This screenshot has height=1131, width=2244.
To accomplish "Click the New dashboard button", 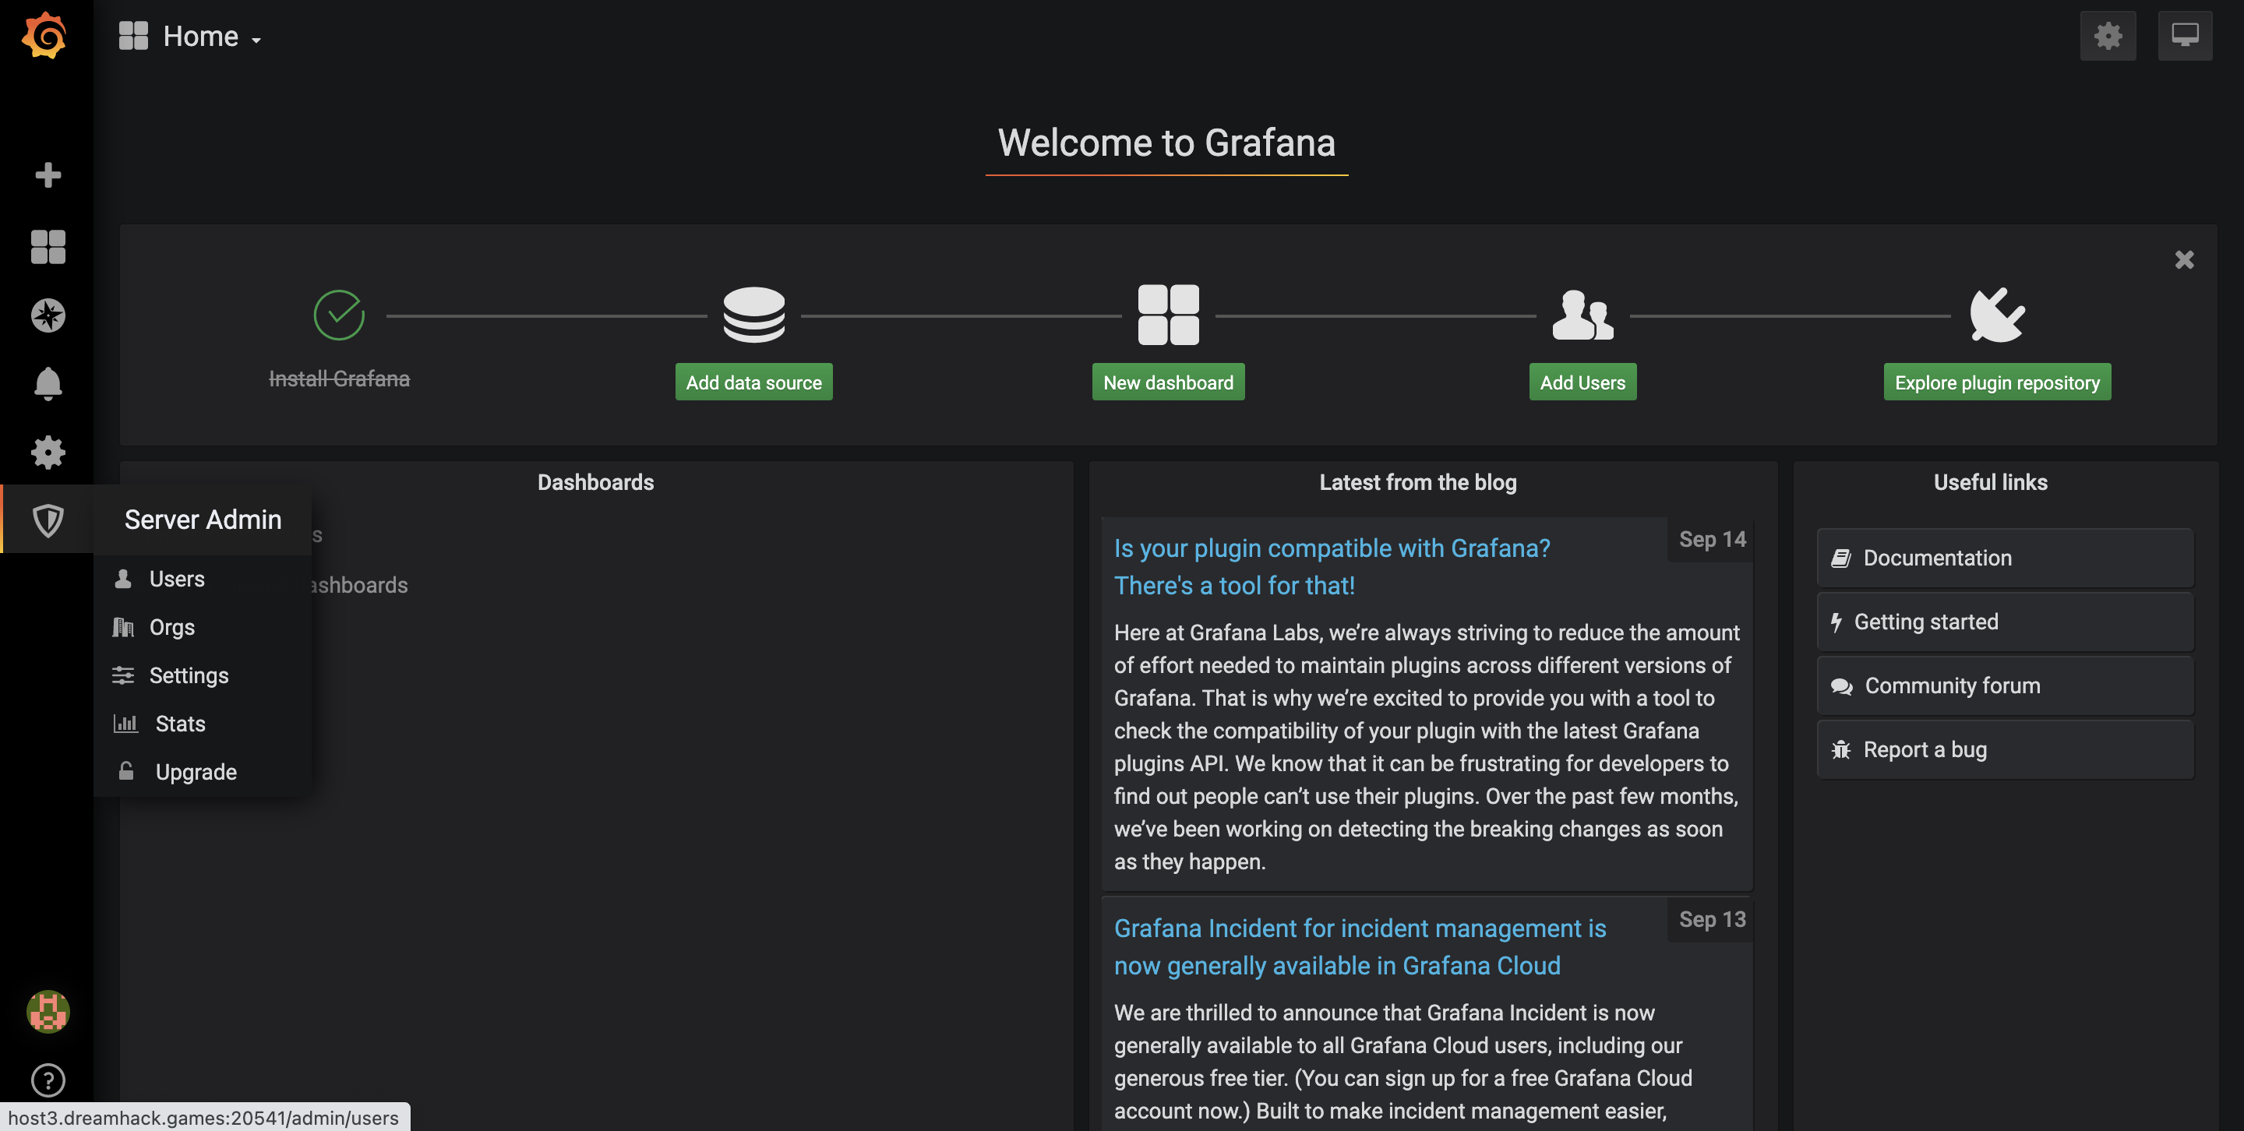I will tap(1167, 382).
